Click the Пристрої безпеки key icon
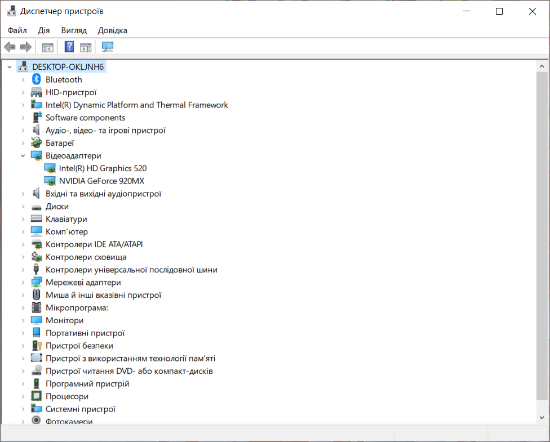The width and height of the screenshot is (550, 442). click(x=37, y=346)
